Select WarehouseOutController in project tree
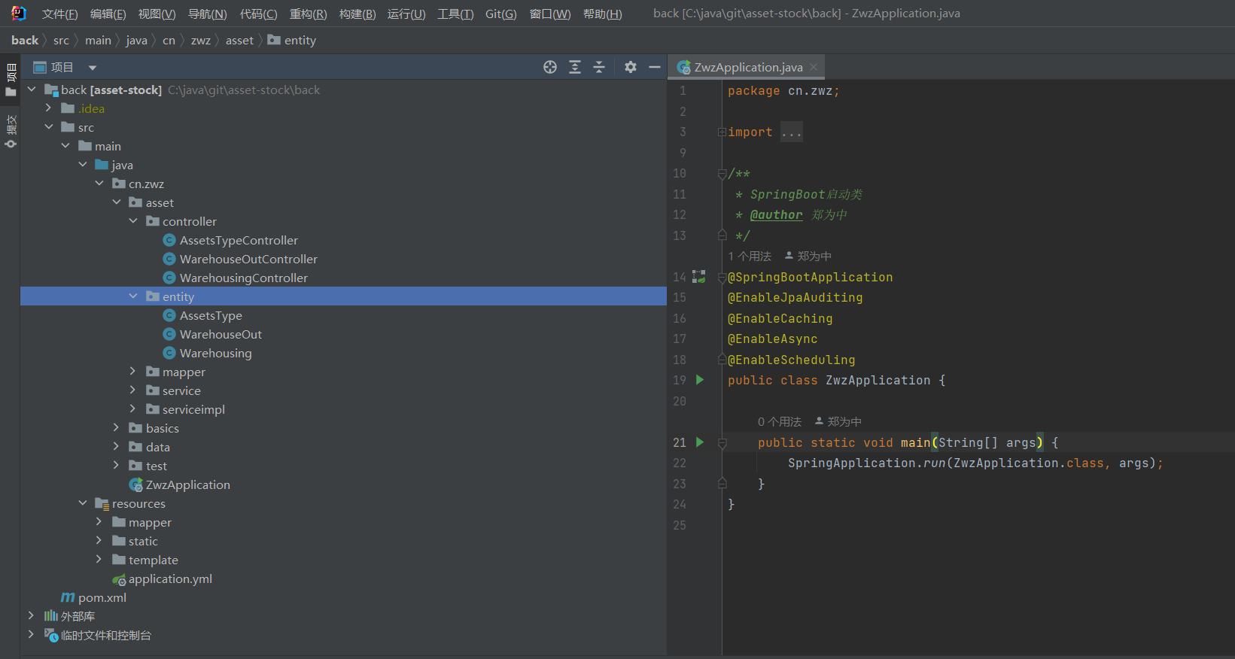Viewport: 1235px width, 659px height. coord(248,259)
